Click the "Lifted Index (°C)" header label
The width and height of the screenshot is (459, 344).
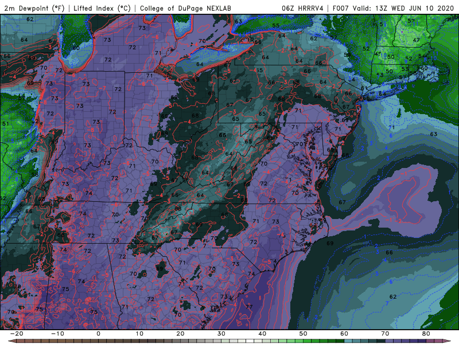[102, 8]
